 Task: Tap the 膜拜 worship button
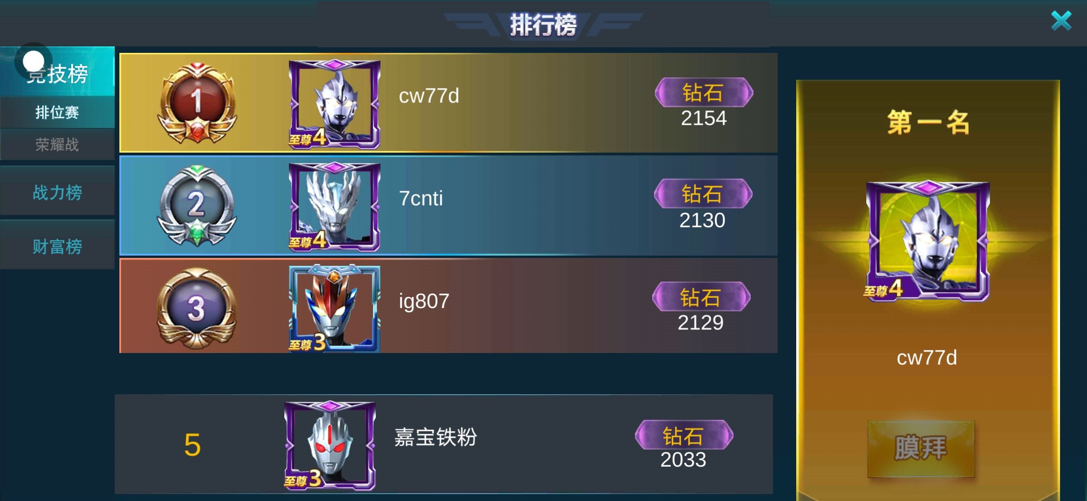[921, 449]
